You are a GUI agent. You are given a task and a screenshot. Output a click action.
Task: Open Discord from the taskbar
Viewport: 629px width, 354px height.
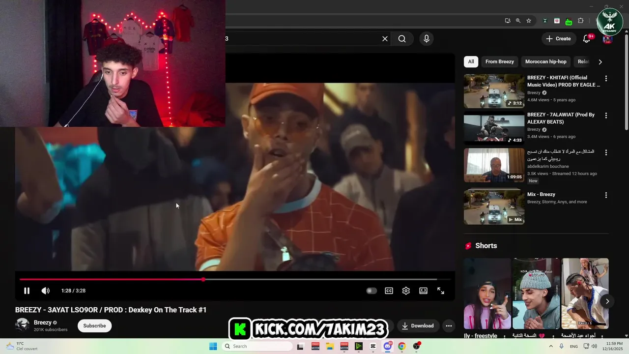pyautogui.click(x=388, y=346)
